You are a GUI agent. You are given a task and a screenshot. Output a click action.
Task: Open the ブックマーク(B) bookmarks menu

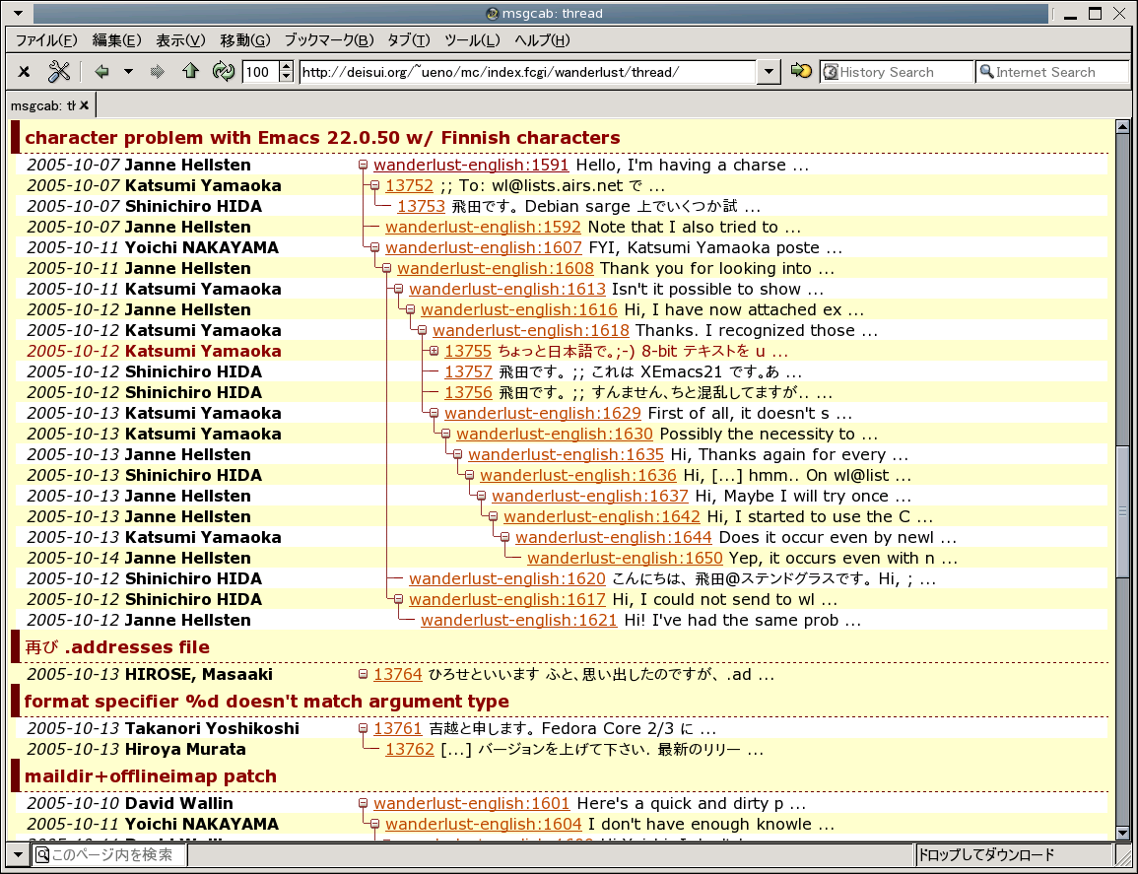click(329, 40)
